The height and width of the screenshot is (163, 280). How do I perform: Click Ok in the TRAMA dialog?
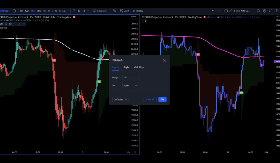pos(162,100)
